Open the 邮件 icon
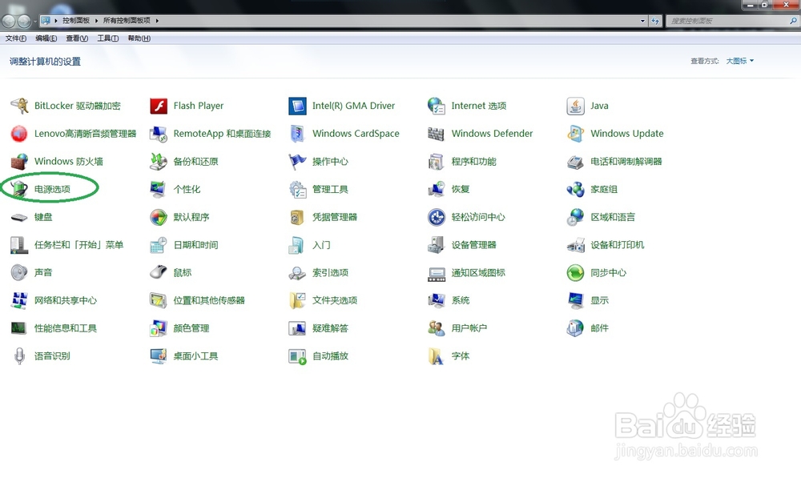 pos(575,327)
